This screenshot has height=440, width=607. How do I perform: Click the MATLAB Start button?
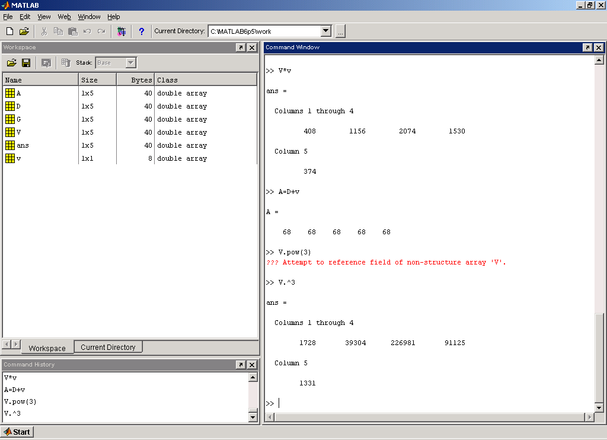point(17,432)
